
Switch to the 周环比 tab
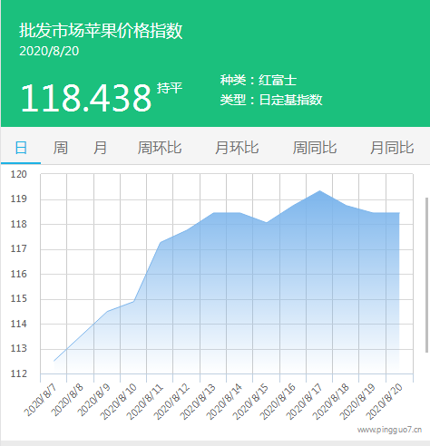coord(160,148)
